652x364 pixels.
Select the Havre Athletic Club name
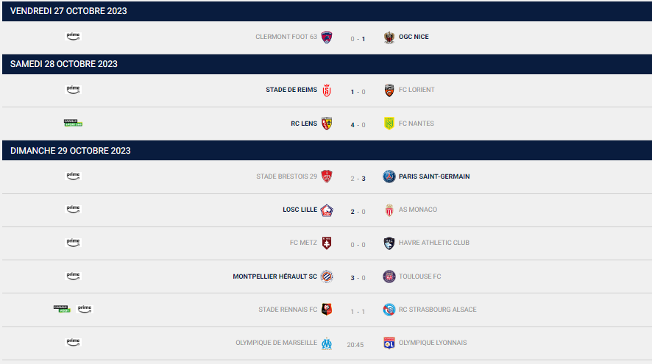coord(434,243)
